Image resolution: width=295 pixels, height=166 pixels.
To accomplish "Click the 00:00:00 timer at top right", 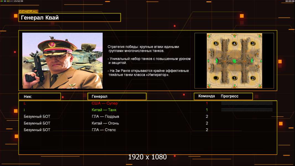I will [290, 1].
